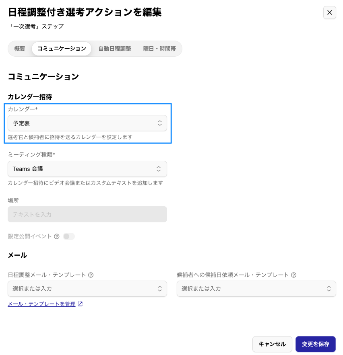This screenshot has width=343, height=355.
Task: Open the 自動日程調整 tab
Action: tap(115, 49)
